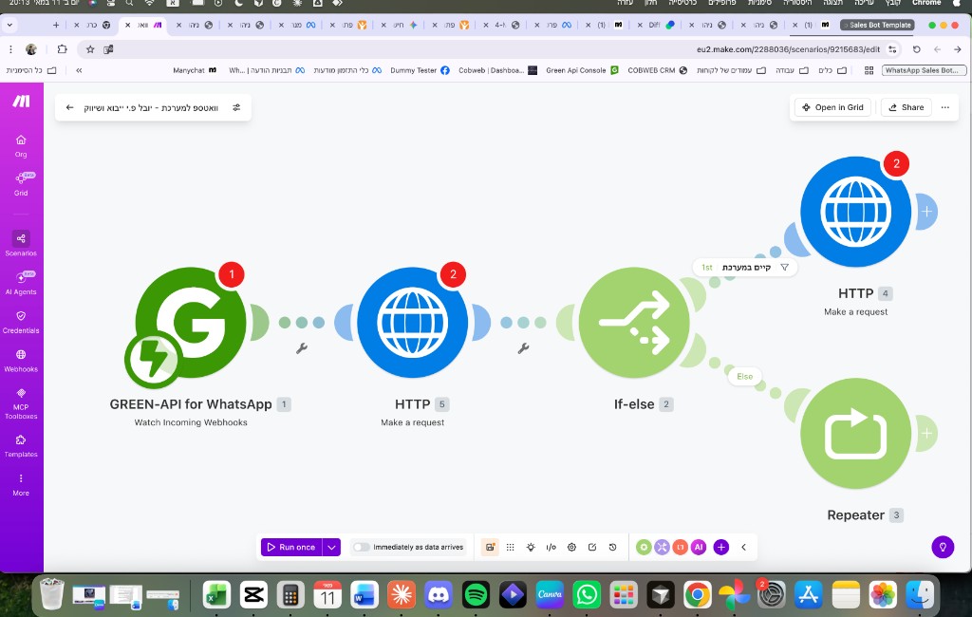This screenshot has height=617, width=972.
Task: Click the Share button
Action: 907,107
